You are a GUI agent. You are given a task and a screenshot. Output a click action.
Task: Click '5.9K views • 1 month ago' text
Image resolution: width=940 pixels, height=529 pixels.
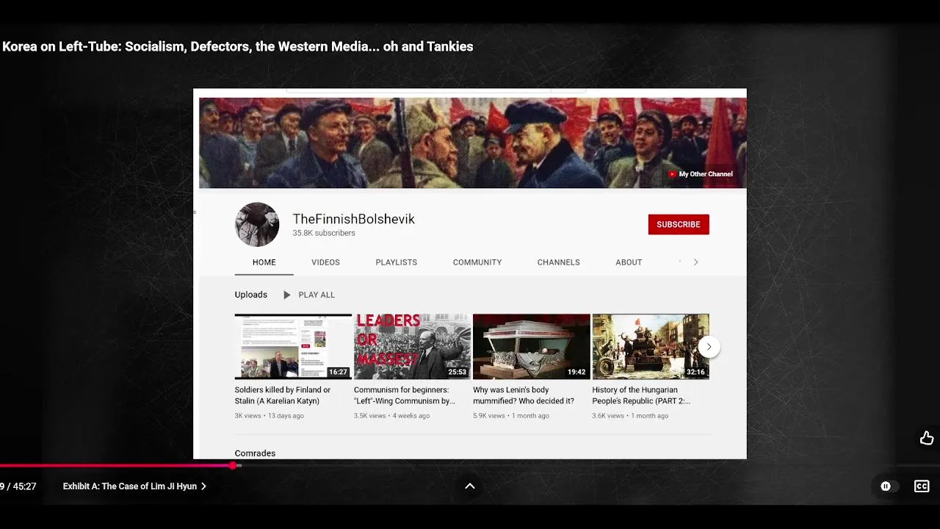[x=511, y=416]
